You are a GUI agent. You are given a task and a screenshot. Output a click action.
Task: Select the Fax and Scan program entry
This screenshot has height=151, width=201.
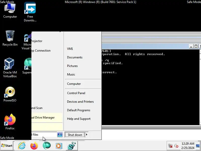click(47, 108)
